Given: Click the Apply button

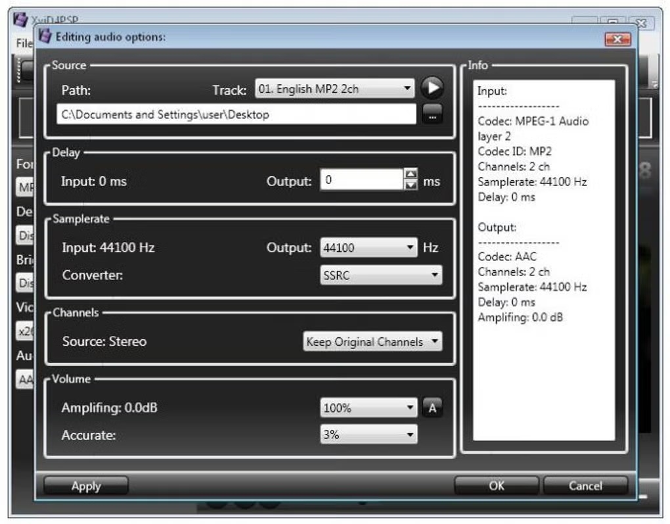Looking at the screenshot, I should 86,486.
